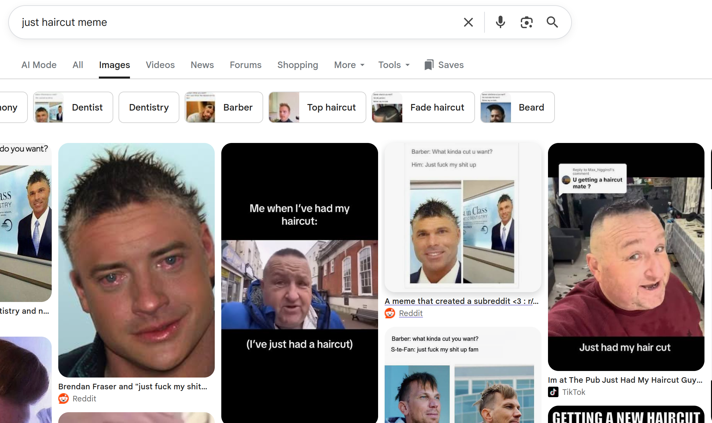Click the Reddit icon under Brendan Fraser result

[x=64, y=398]
